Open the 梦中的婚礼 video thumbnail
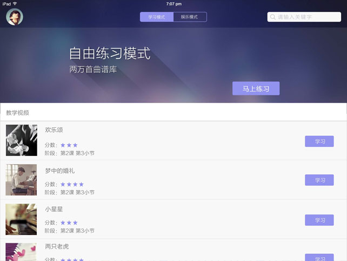This screenshot has height=261, width=347. (x=21, y=180)
